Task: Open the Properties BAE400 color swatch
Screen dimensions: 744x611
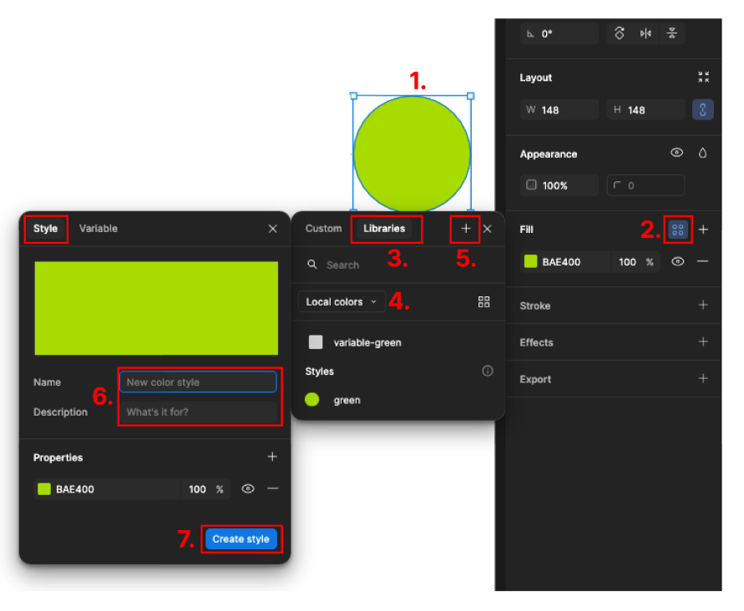Action: pos(44,489)
